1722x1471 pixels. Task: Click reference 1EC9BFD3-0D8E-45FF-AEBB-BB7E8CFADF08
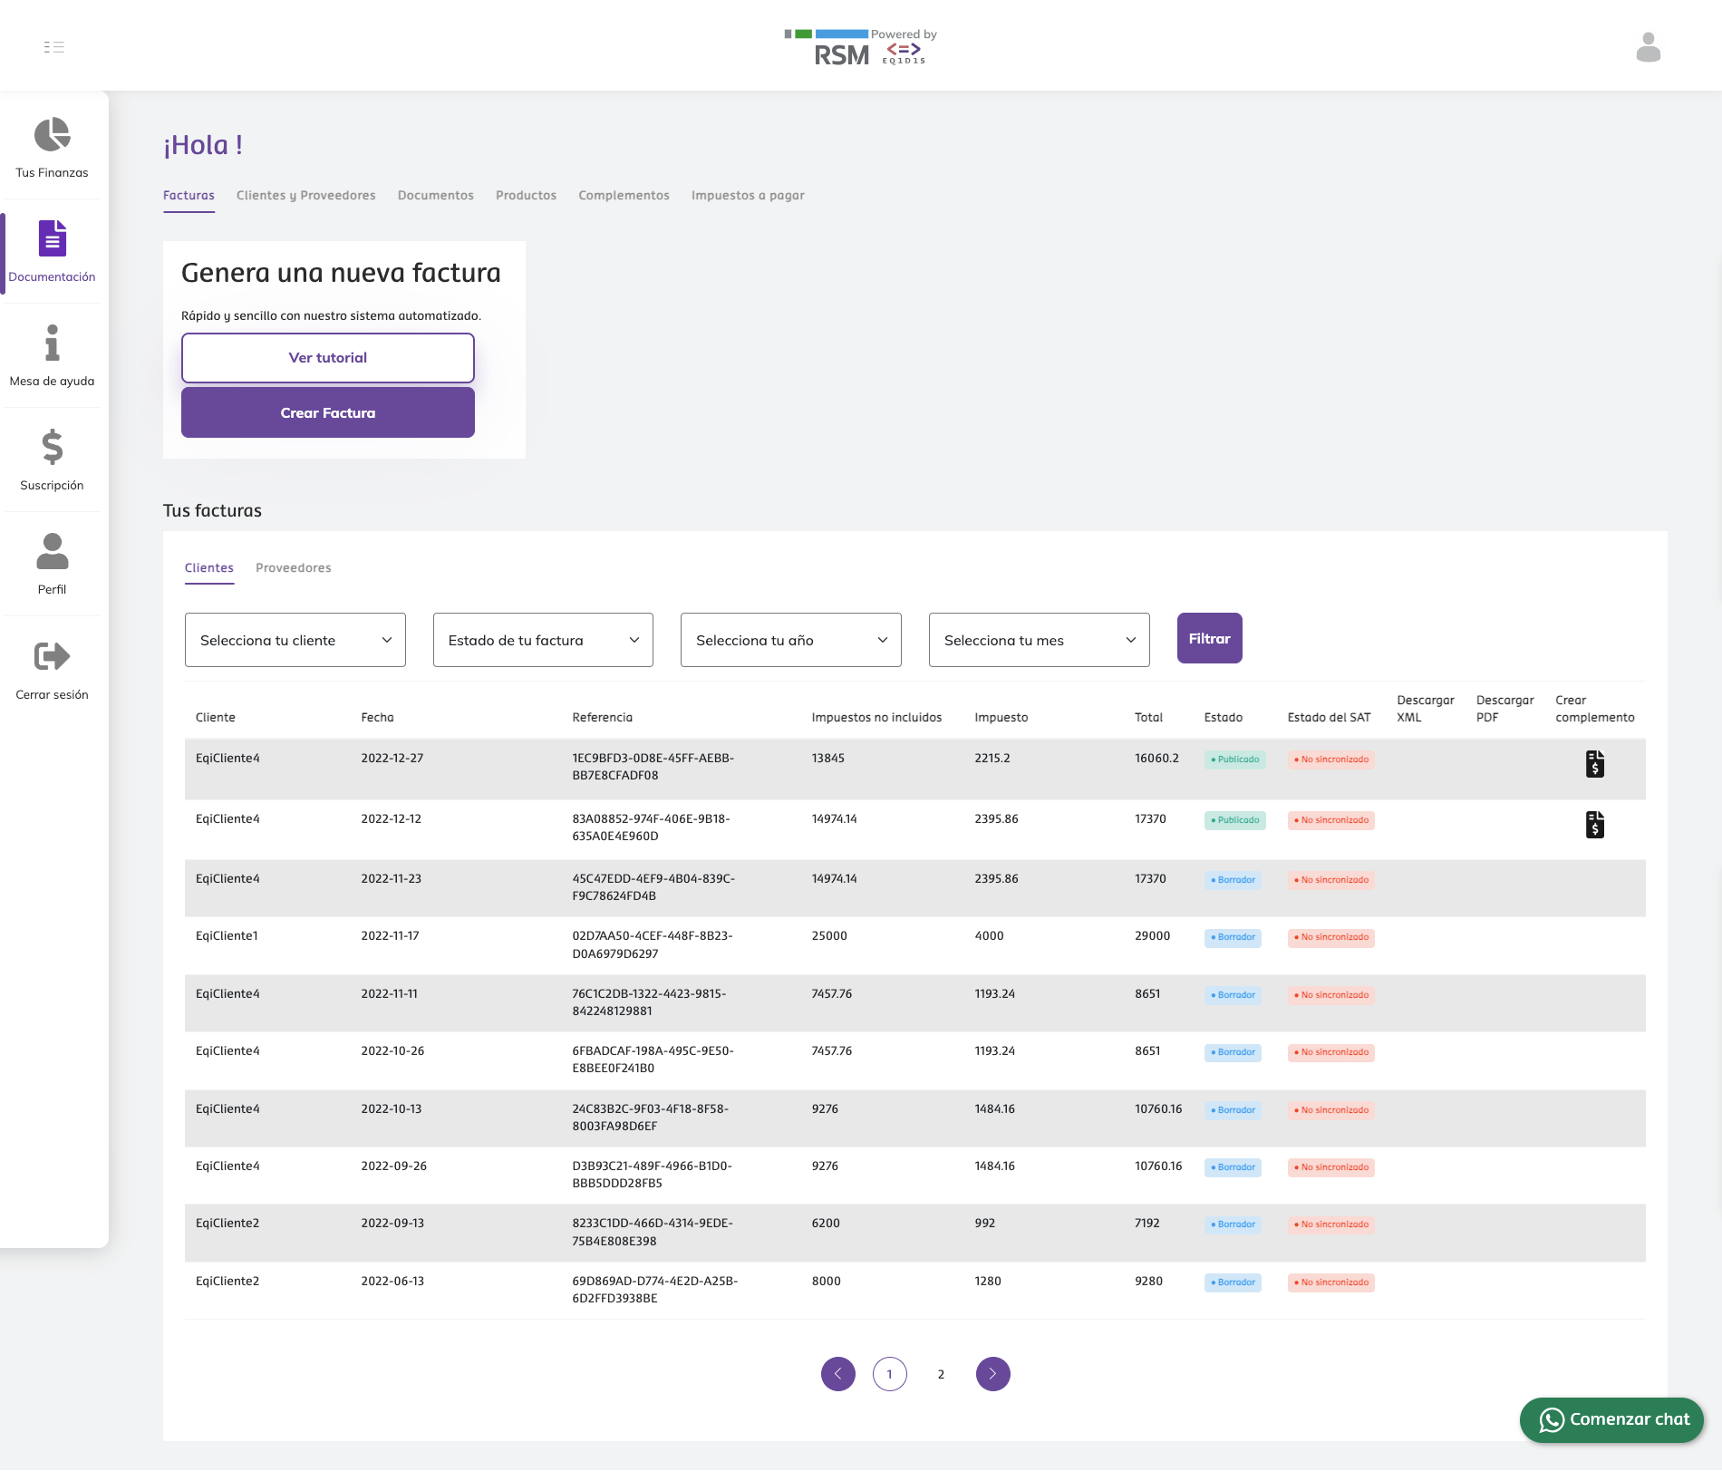653,767
